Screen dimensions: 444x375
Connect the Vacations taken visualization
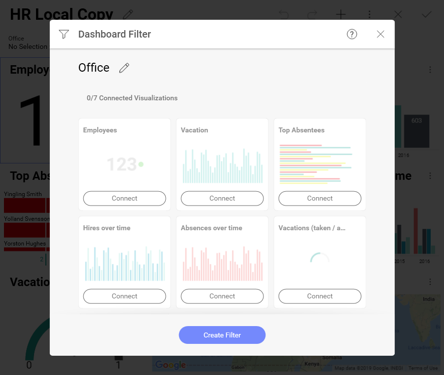tap(320, 296)
